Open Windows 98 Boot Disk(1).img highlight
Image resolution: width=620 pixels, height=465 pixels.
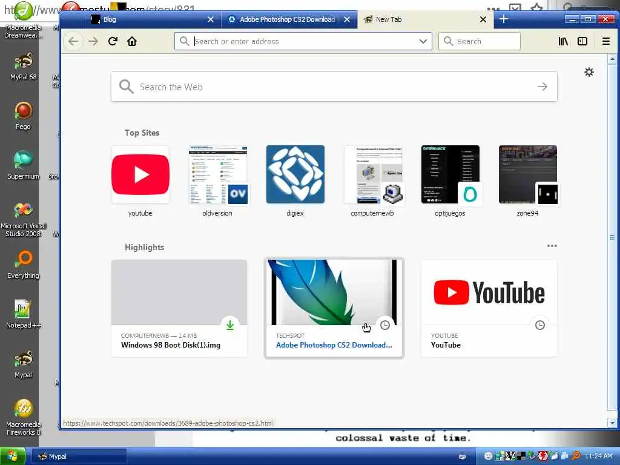pos(179,308)
